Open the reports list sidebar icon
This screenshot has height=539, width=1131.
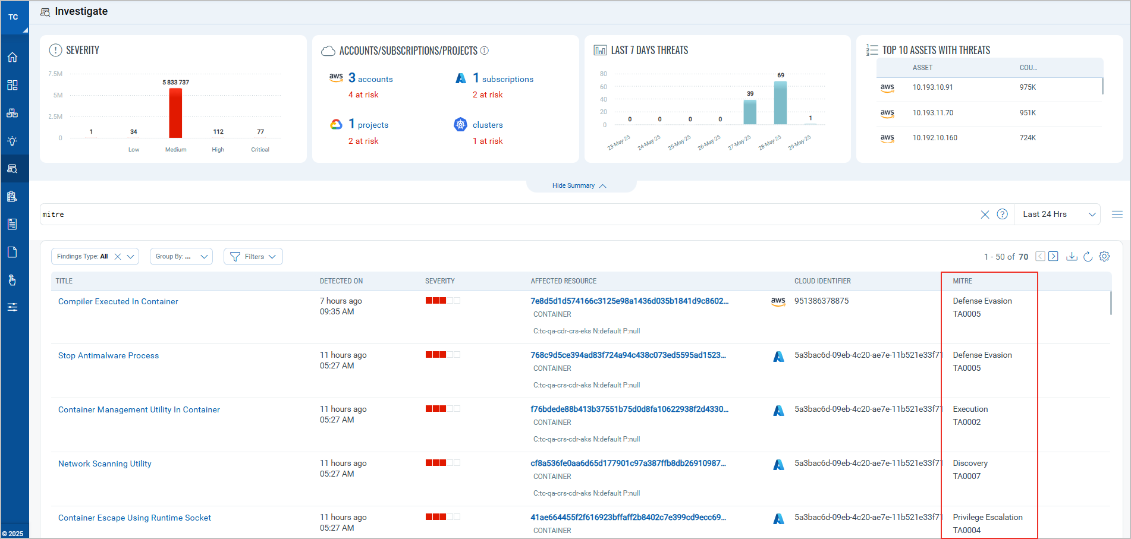tap(12, 224)
